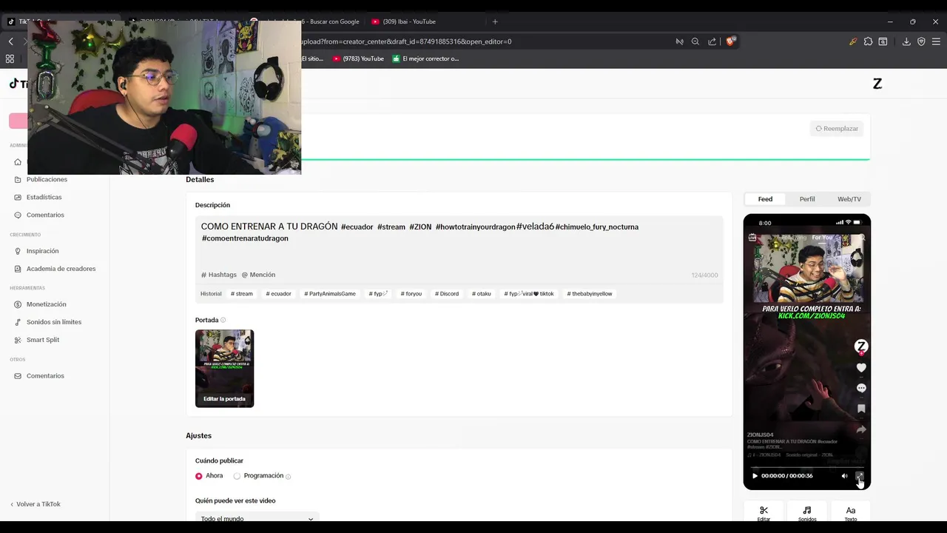
Task: Click the Reemplazar button
Action: coord(837,129)
